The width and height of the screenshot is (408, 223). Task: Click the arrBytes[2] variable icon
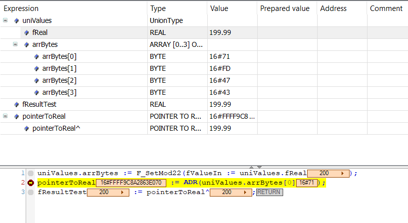[36, 80]
